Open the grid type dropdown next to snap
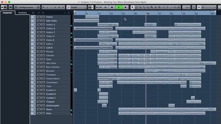The image size is (221, 124). pos(209,7)
